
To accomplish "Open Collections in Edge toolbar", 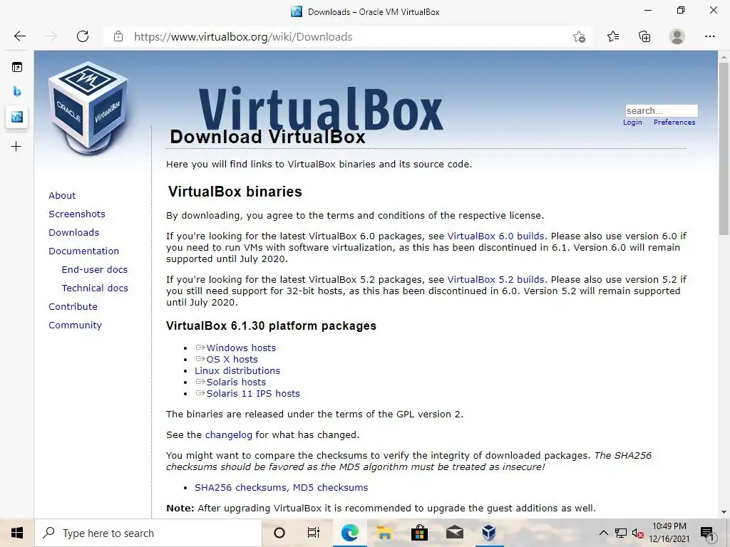I will (644, 36).
